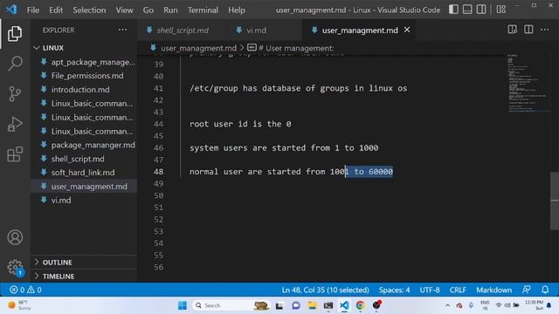Screen dimensions: 559x314
Task: Change indentation Spaces: 4
Action: click(394, 290)
